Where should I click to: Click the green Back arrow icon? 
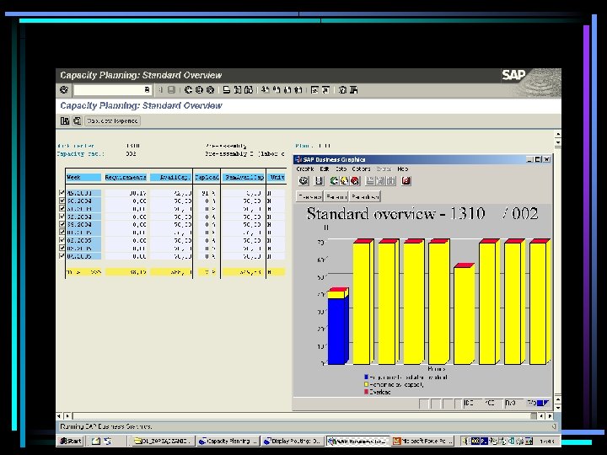click(x=188, y=89)
